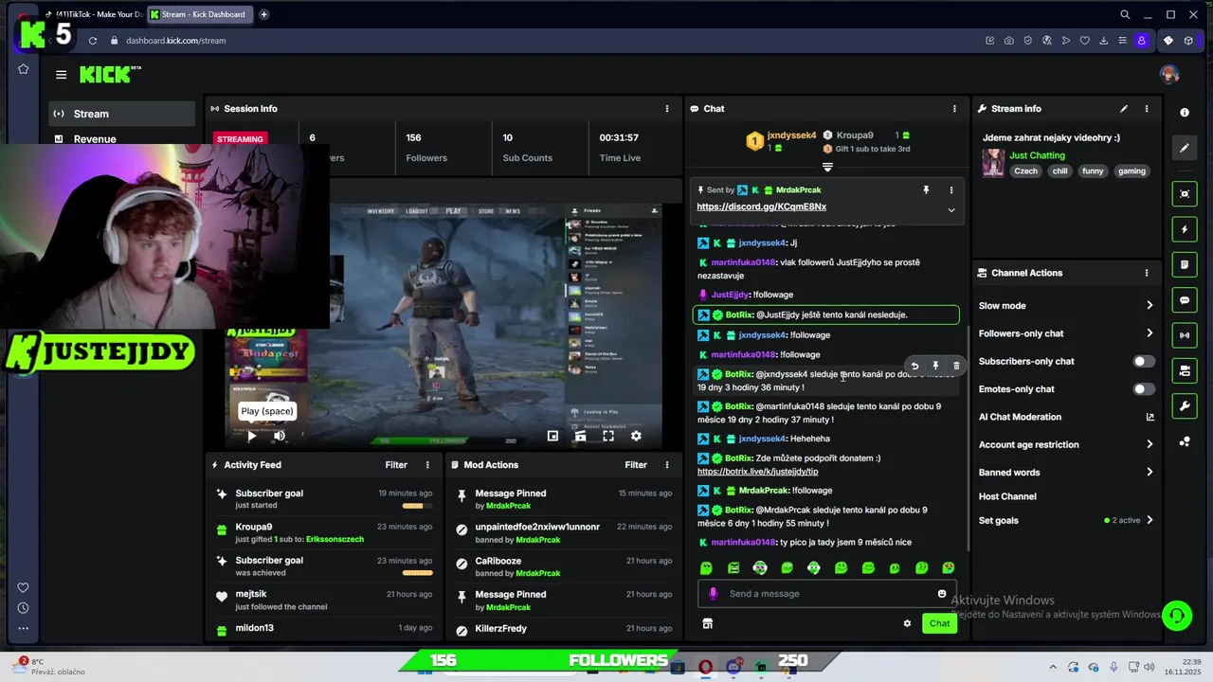Click the Opera icon in Windows taskbar

click(x=705, y=668)
